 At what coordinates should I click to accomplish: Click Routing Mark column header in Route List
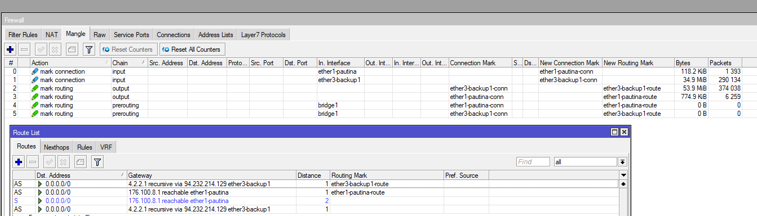coord(387,175)
